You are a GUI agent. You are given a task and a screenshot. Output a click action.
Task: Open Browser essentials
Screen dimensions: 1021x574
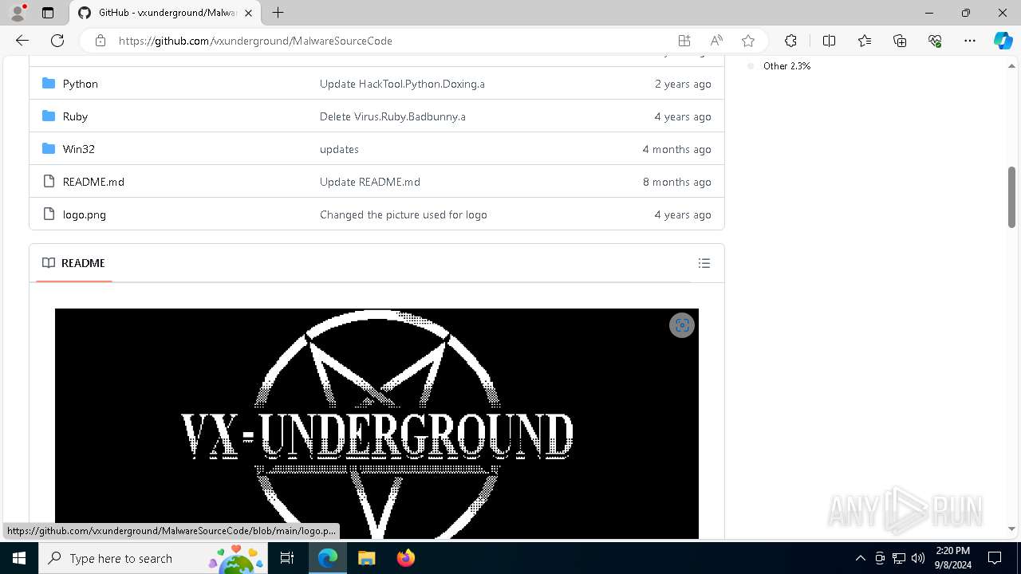(x=935, y=41)
